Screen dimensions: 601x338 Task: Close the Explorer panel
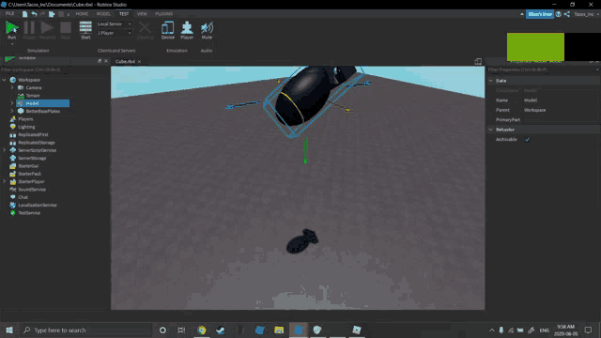[106, 61]
